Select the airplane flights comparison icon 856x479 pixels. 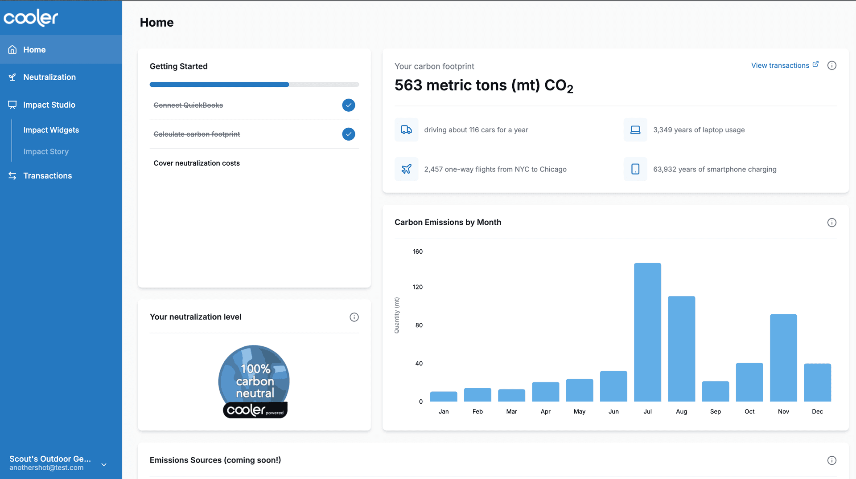tap(406, 169)
